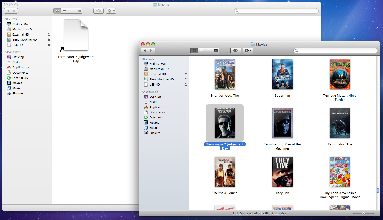Switch rear Movies window to icon view

57,11
